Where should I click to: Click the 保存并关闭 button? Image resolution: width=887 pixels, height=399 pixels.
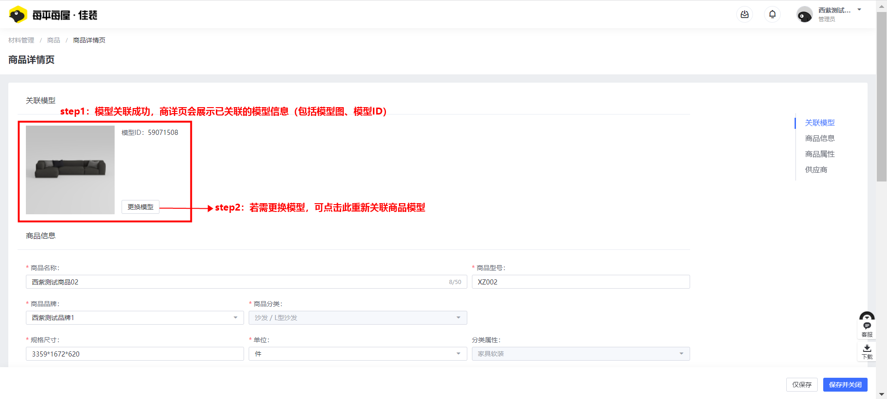(845, 385)
